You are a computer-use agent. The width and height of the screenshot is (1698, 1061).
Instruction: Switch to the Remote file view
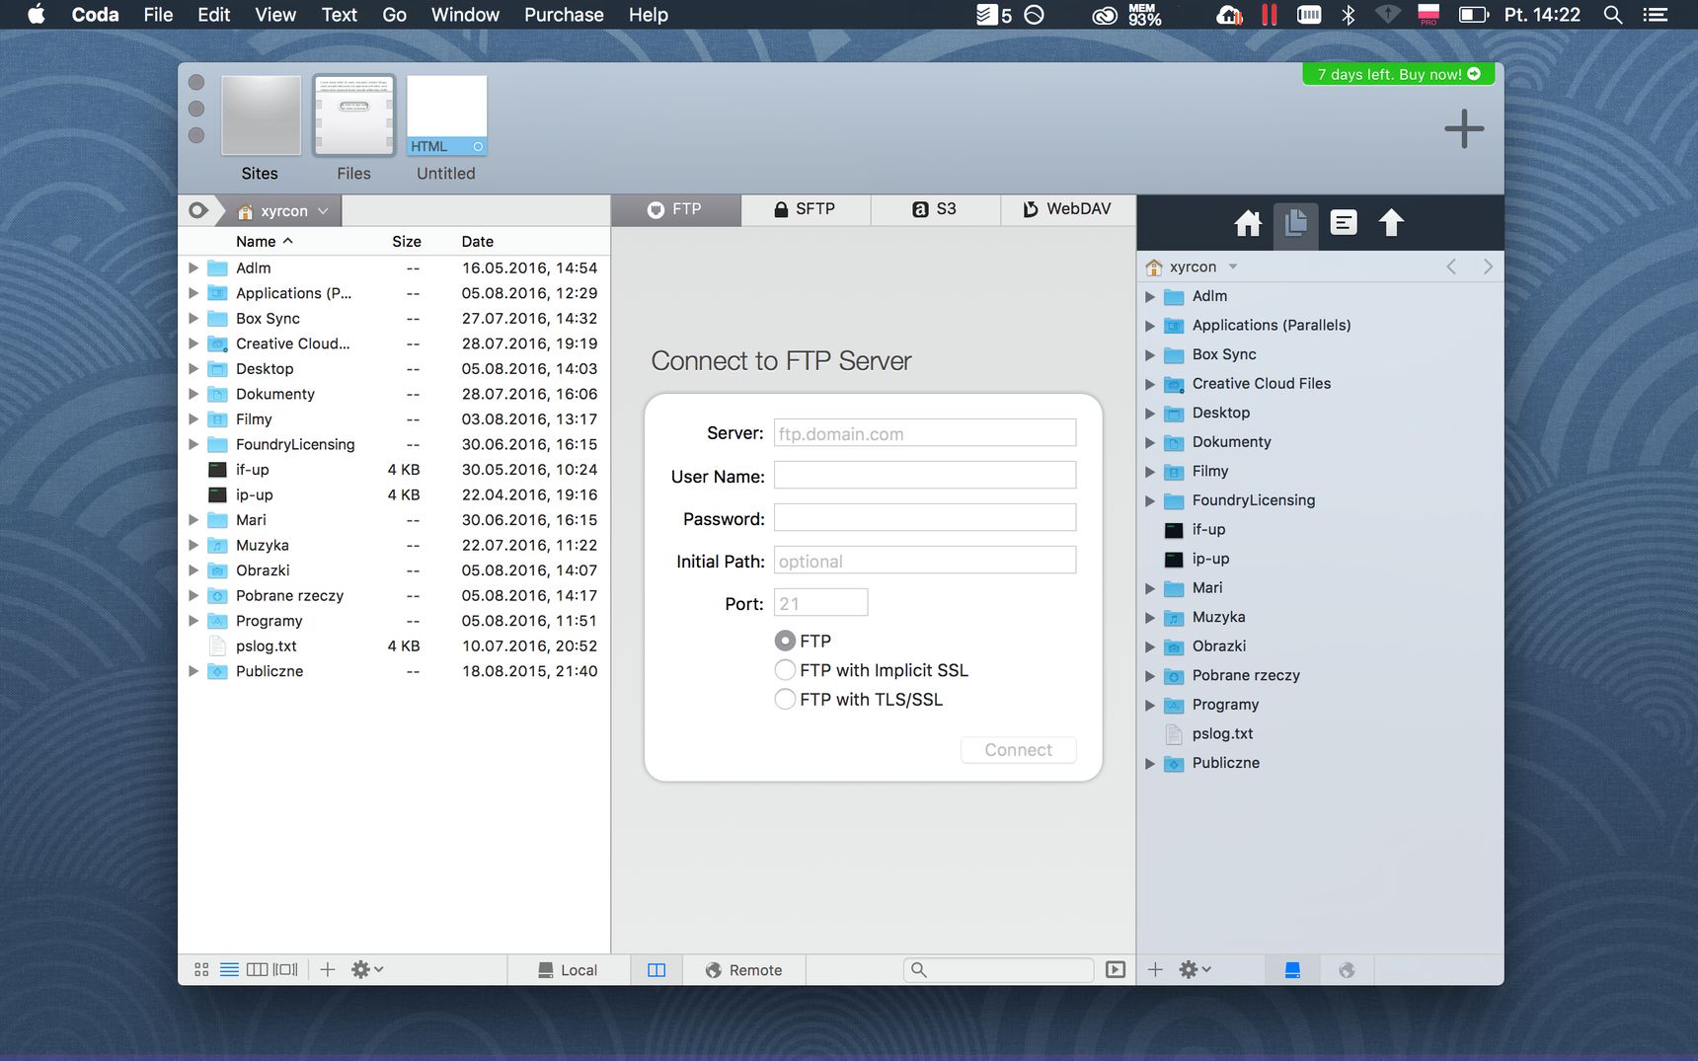(744, 970)
